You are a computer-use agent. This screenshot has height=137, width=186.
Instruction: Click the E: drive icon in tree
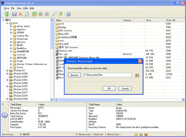[7, 20]
